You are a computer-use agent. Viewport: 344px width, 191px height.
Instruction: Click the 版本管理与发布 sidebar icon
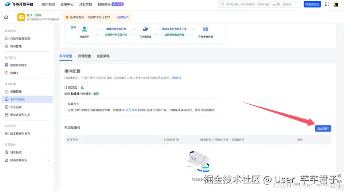tap(7, 133)
